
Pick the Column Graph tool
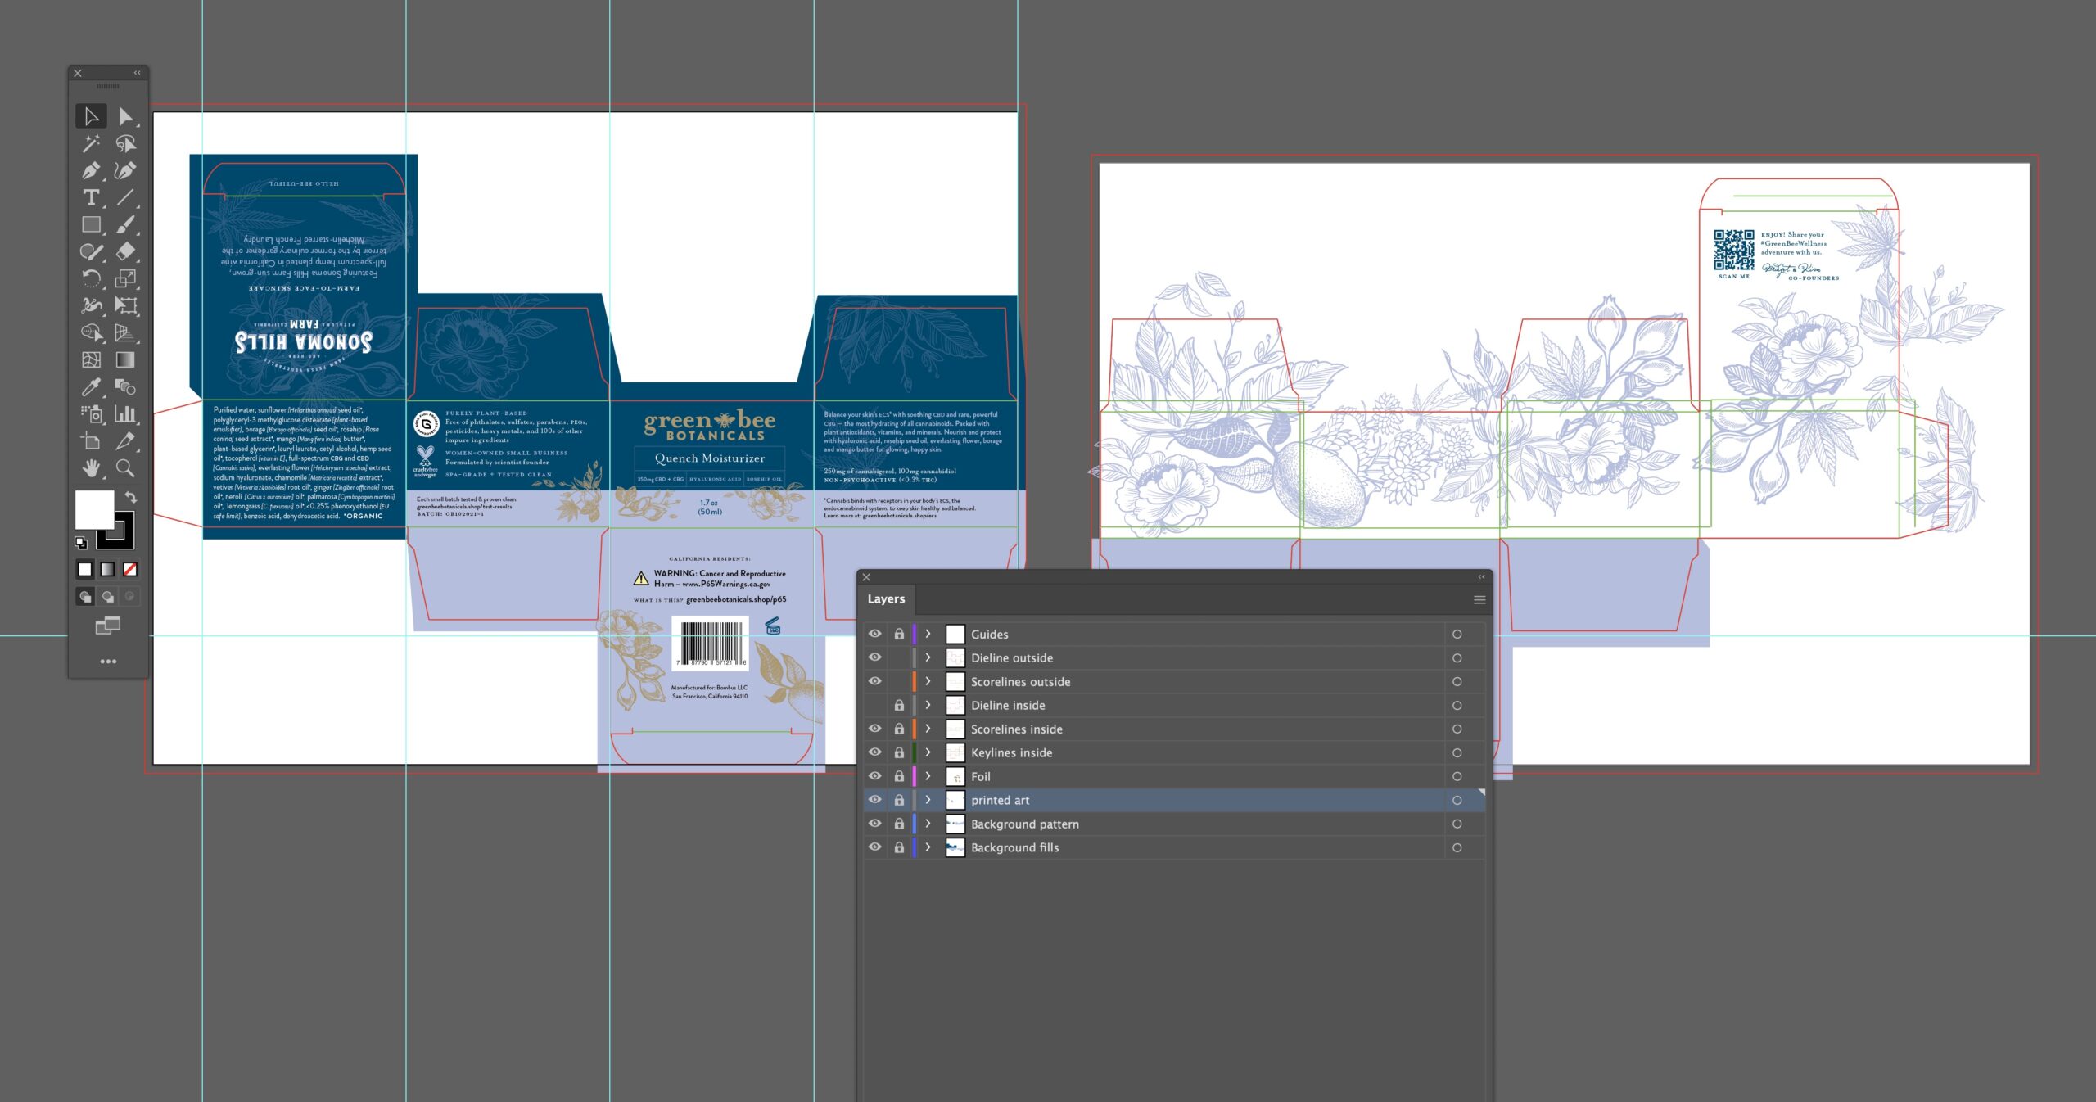125,413
